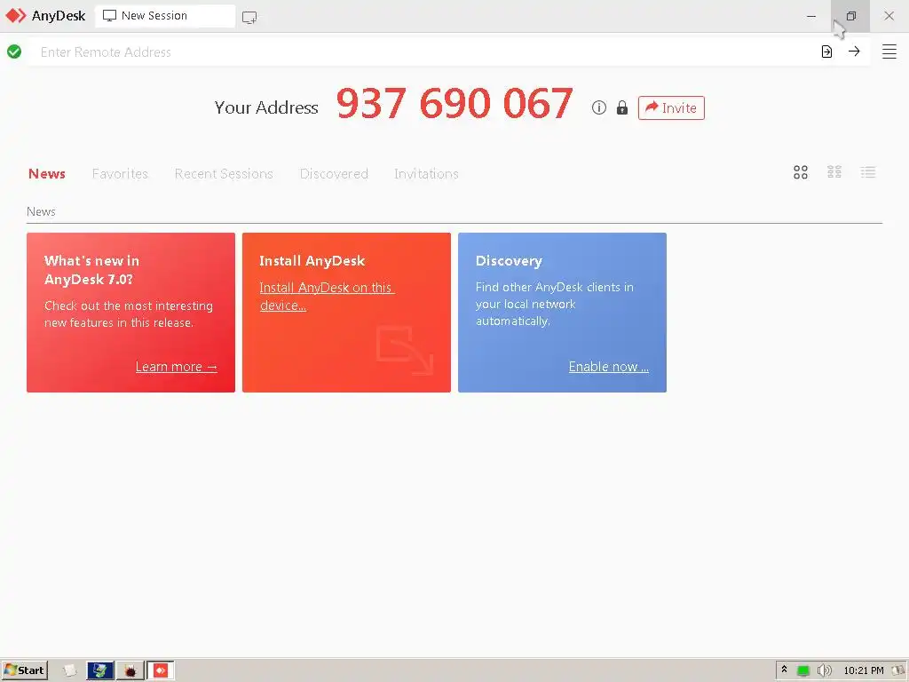Expand hidden system tray icons
The width and height of the screenshot is (909, 682).
[785, 670]
